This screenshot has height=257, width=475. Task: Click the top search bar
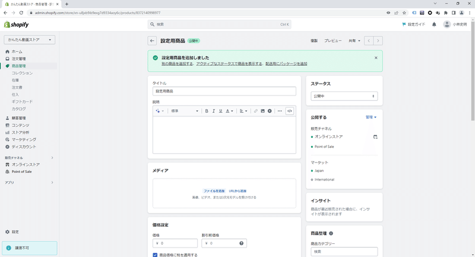tap(219, 24)
